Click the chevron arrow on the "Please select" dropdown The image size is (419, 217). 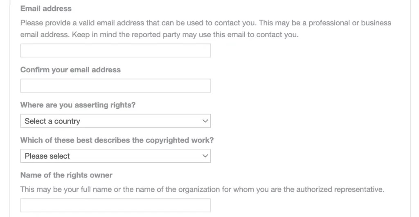coord(205,156)
